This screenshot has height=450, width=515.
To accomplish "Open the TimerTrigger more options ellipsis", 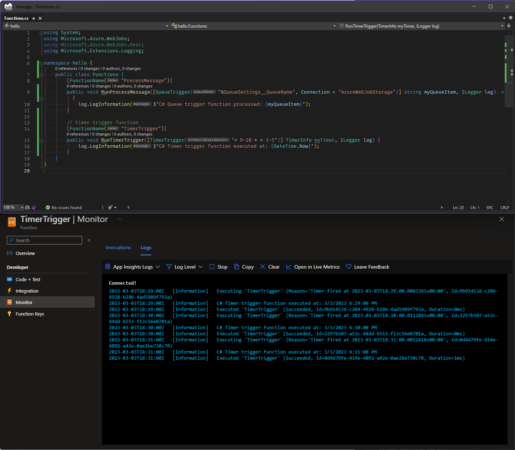I will tap(119, 219).
